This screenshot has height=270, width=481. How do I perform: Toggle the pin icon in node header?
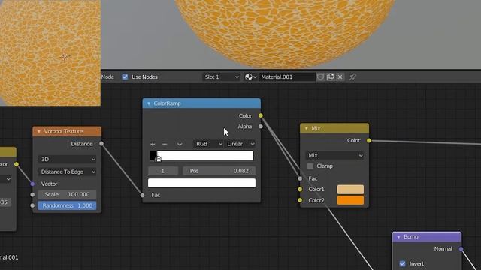click(352, 76)
